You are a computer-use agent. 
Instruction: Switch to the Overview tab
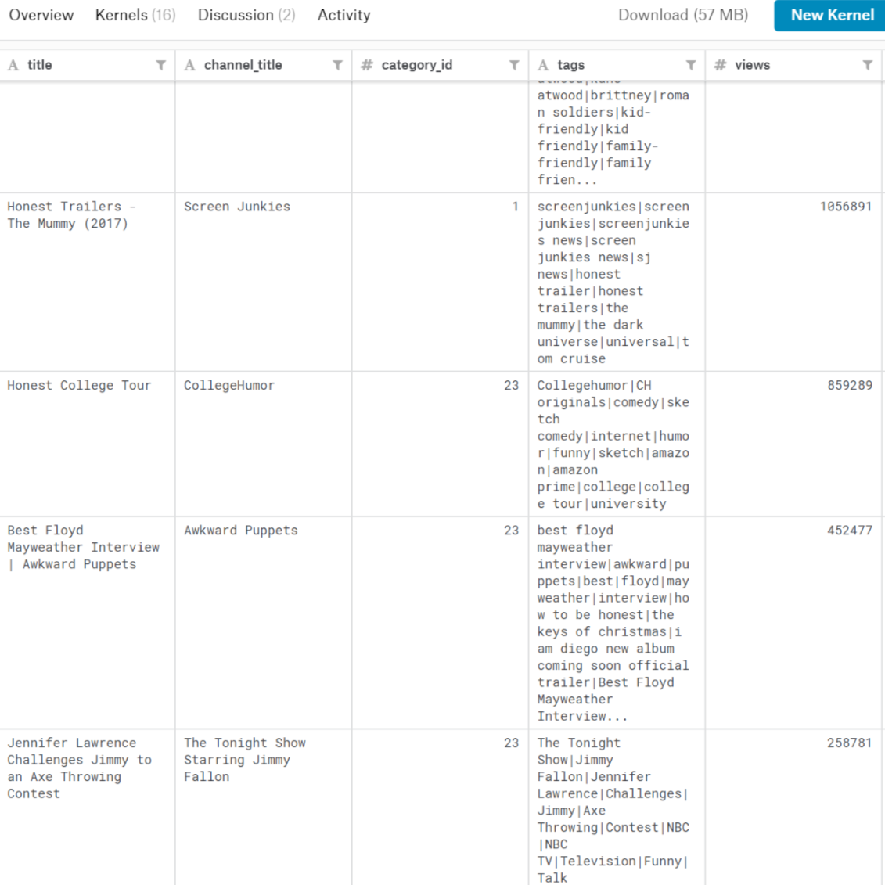click(41, 15)
